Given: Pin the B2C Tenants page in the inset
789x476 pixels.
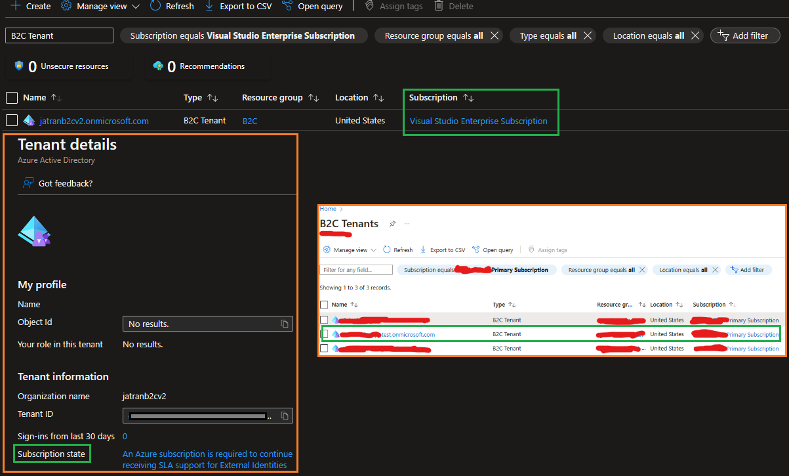Looking at the screenshot, I should coord(392,224).
